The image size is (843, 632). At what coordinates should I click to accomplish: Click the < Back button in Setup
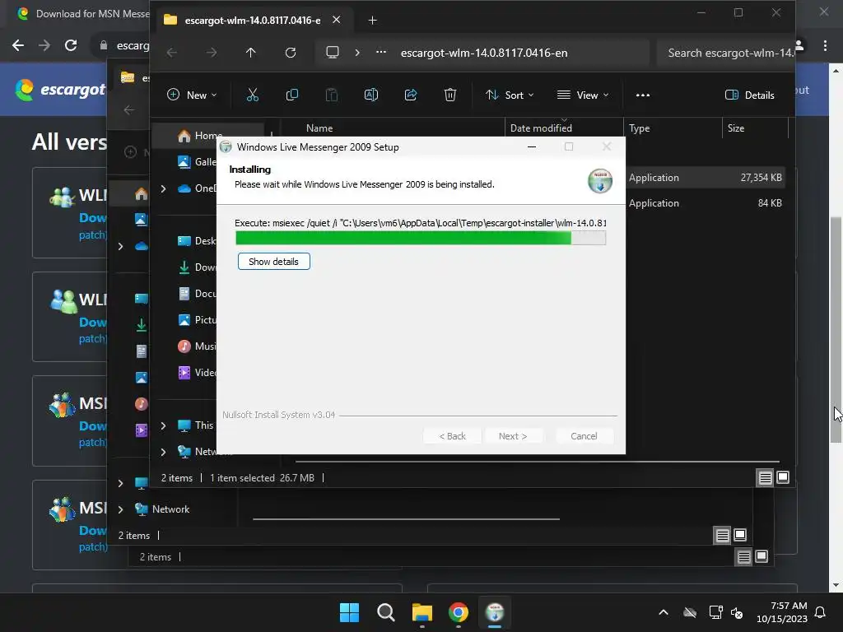tap(452, 436)
